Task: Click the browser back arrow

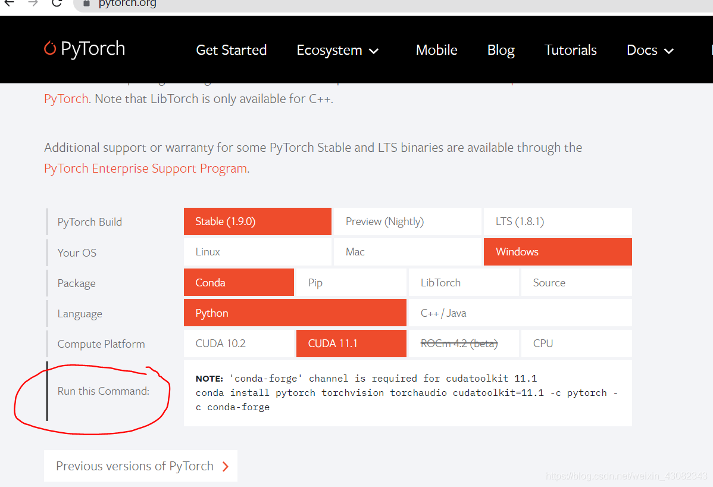Action: tap(9, 3)
